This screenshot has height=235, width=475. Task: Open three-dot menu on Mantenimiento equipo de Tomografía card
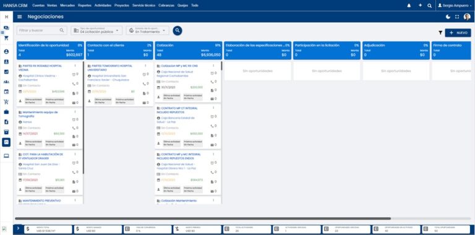point(75,112)
